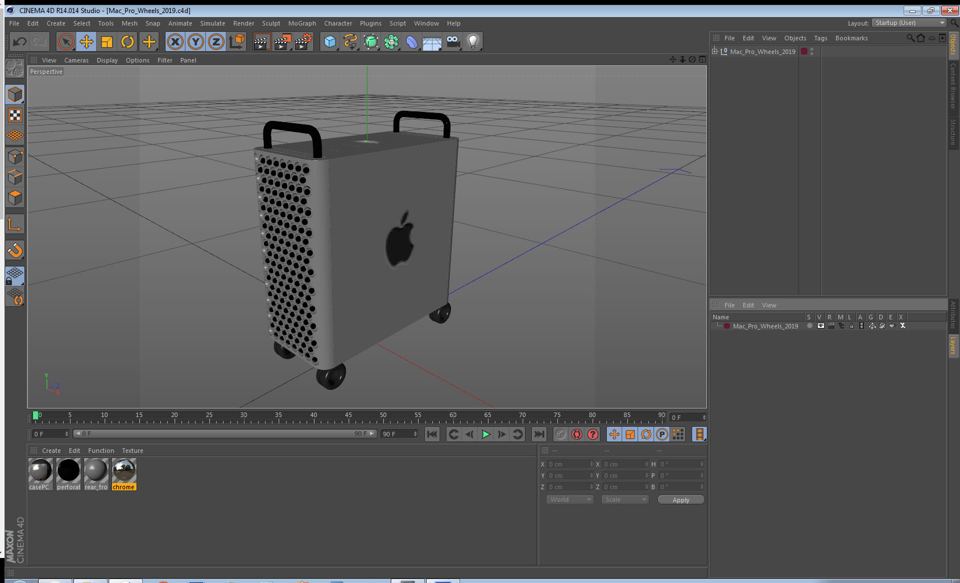Open the spline pen tools

tap(350, 41)
